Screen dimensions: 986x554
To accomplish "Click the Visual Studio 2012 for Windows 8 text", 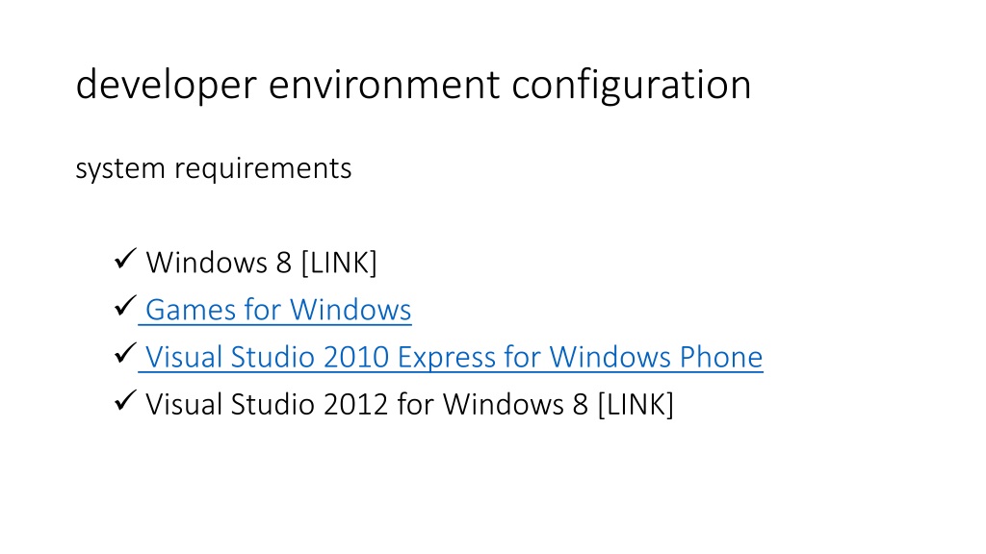I will [367, 404].
